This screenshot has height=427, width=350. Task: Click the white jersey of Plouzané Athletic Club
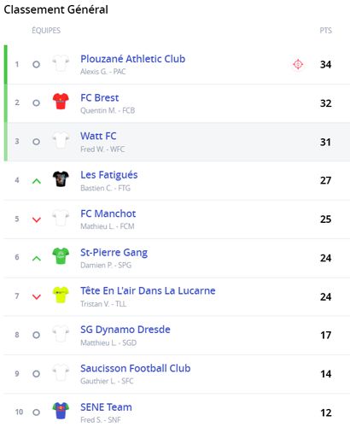tap(61, 63)
